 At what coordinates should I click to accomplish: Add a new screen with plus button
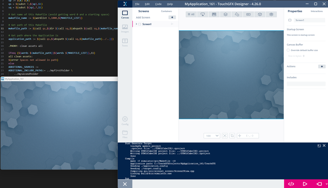[x=172, y=17]
